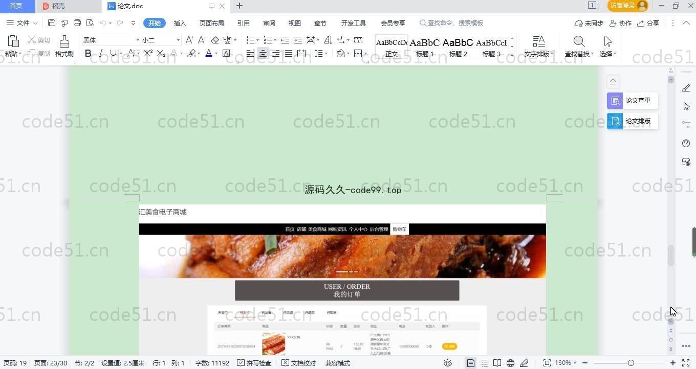Toggle Underline formatting
696x369 pixels.
(x=113, y=53)
